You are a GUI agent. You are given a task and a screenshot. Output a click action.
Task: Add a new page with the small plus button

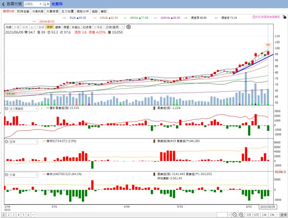32,215
